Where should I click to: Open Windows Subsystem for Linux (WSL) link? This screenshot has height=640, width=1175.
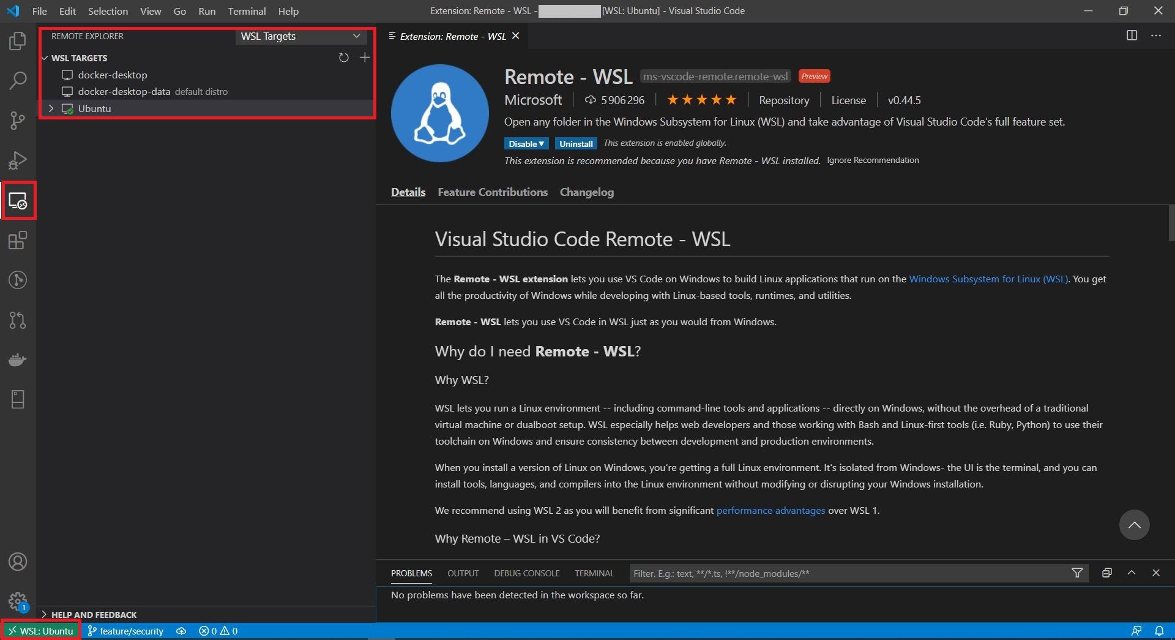[x=988, y=279]
